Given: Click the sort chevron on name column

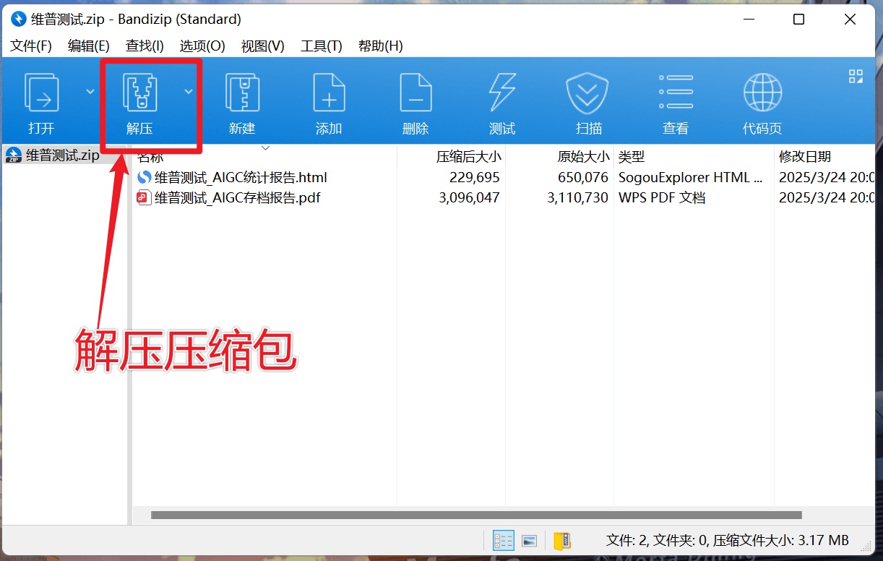Looking at the screenshot, I should 265,148.
